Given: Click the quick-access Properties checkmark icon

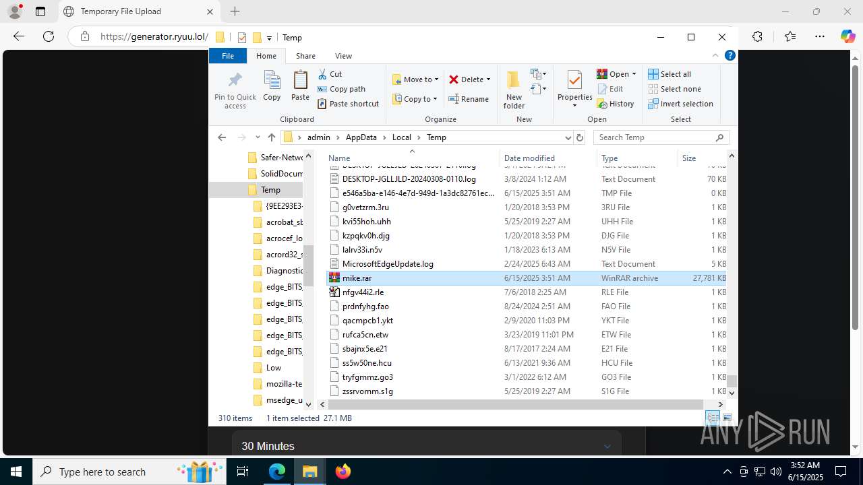Looking at the screenshot, I should click(x=242, y=38).
